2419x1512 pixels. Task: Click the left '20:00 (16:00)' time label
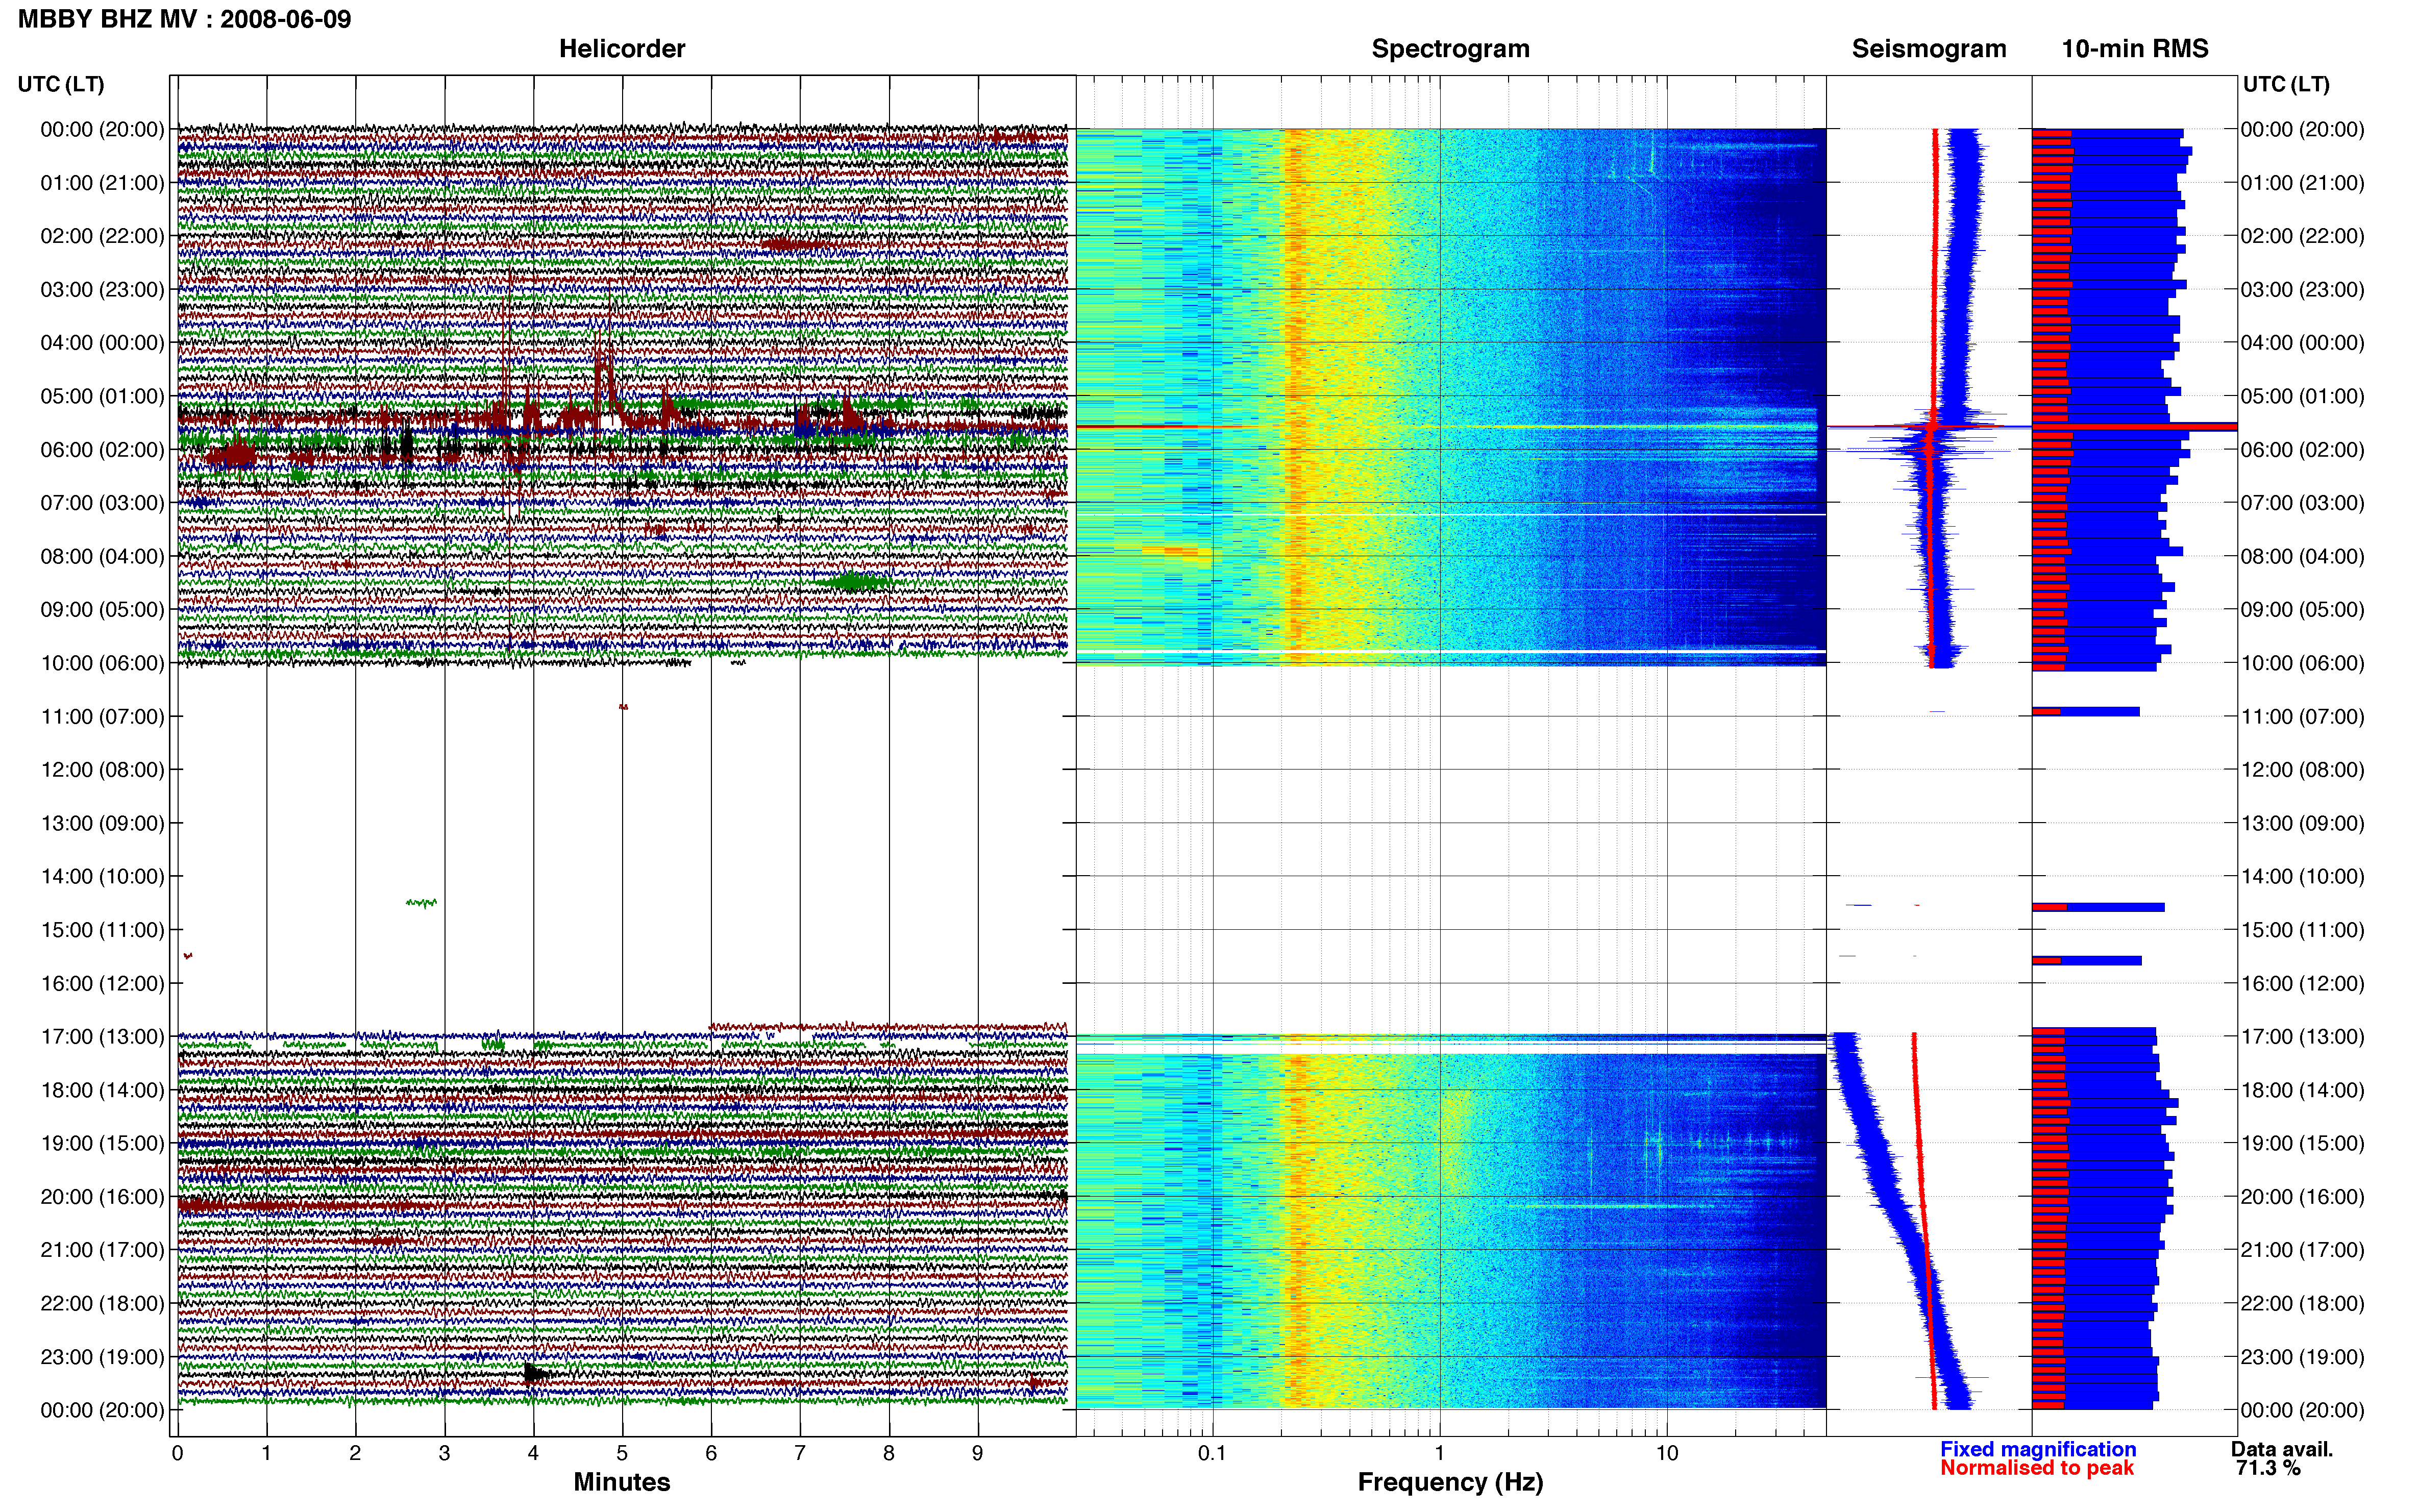102,1197
